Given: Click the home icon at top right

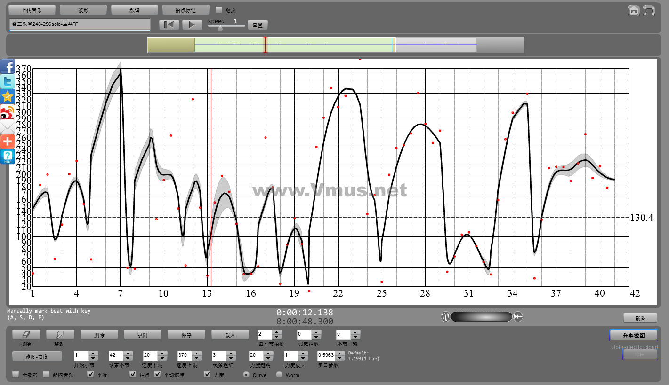Looking at the screenshot, I should point(634,10).
